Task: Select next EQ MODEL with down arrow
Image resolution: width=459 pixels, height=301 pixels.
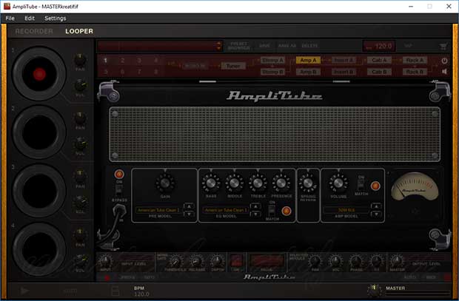Action: click(255, 214)
